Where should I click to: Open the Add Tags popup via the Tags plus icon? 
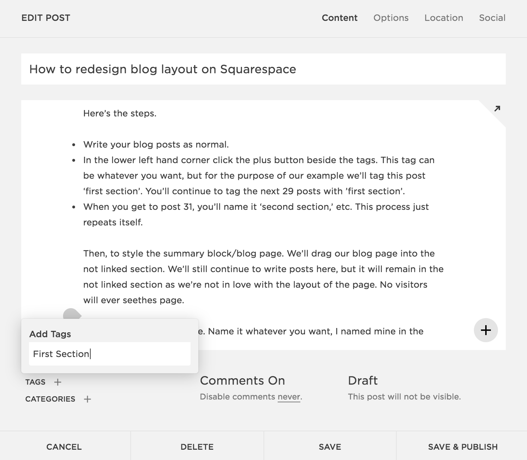click(x=58, y=382)
